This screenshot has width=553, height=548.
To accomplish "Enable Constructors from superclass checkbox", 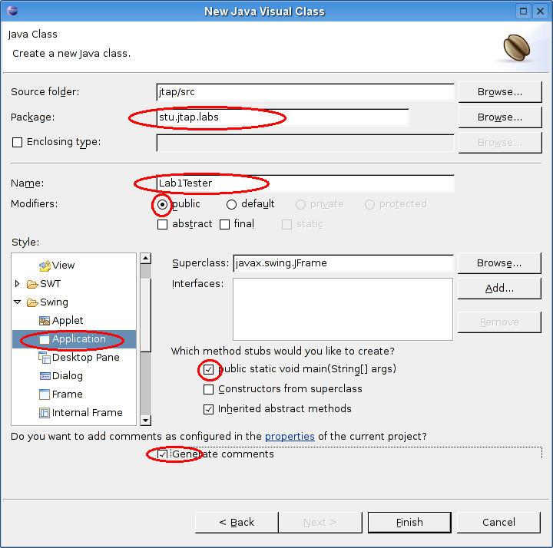I will pos(208,389).
